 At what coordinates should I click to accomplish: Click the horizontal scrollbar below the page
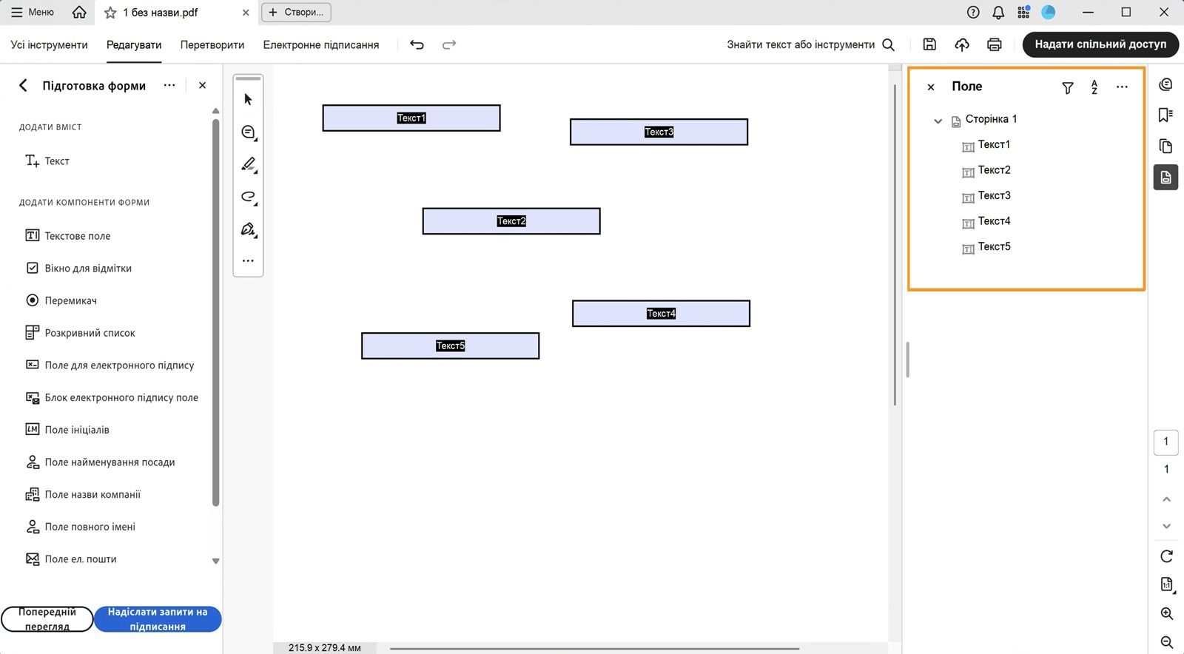pos(594,649)
